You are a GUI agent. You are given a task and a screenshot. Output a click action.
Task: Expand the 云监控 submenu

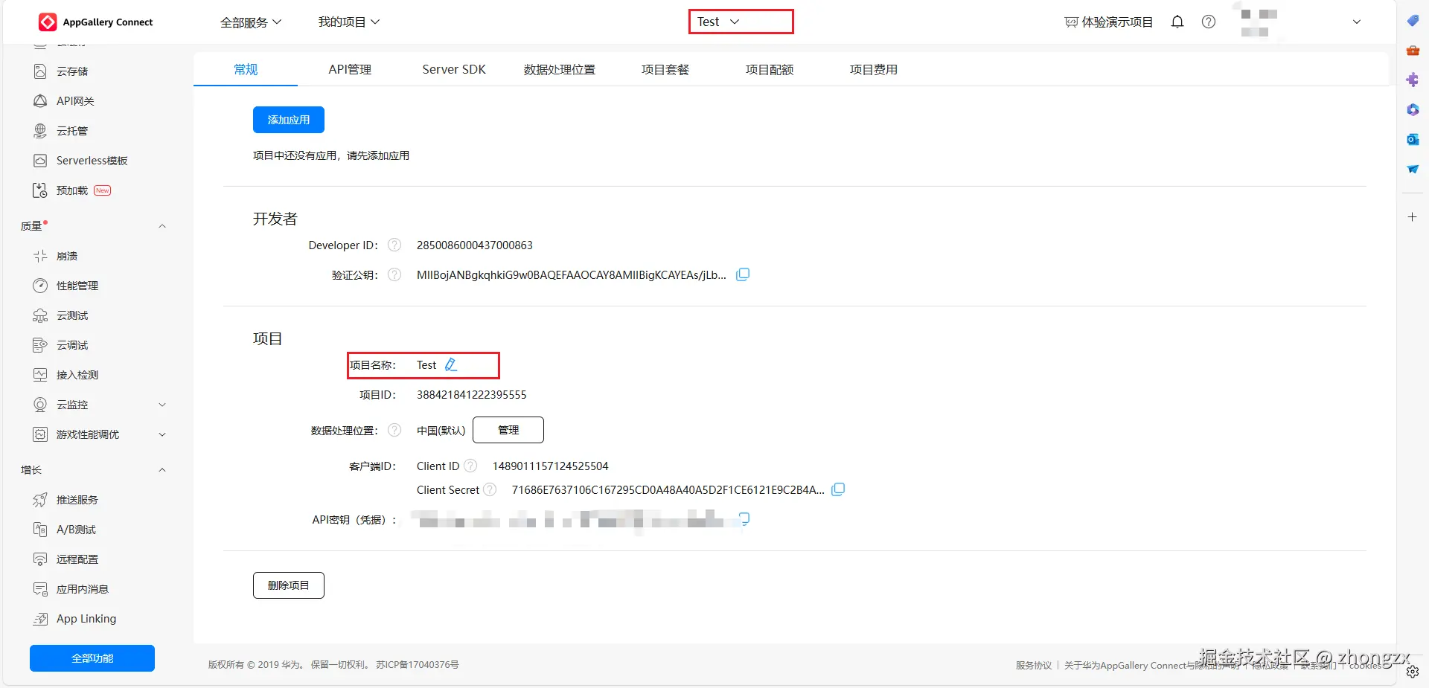click(x=162, y=405)
